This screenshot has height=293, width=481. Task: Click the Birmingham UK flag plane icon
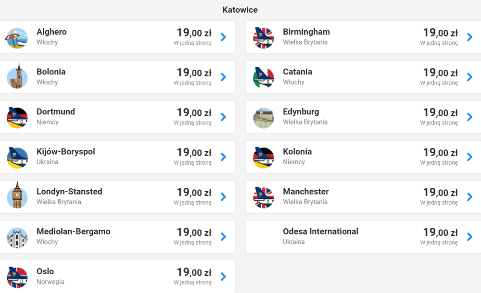coord(264,37)
